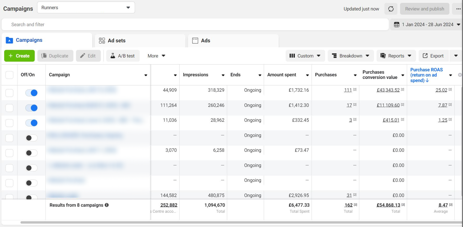Tick the select-all checkbox in header
This screenshot has height=227, width=463.
point(9,75)
